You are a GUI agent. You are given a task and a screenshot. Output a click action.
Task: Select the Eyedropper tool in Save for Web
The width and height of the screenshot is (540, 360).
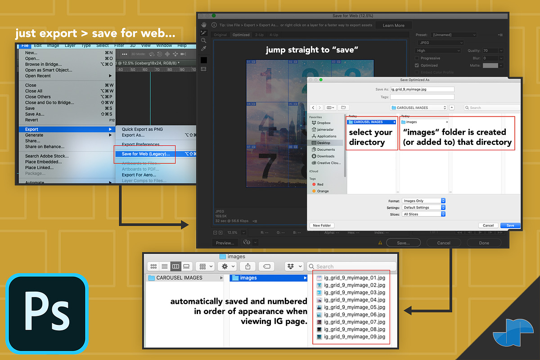click(204, 49)
